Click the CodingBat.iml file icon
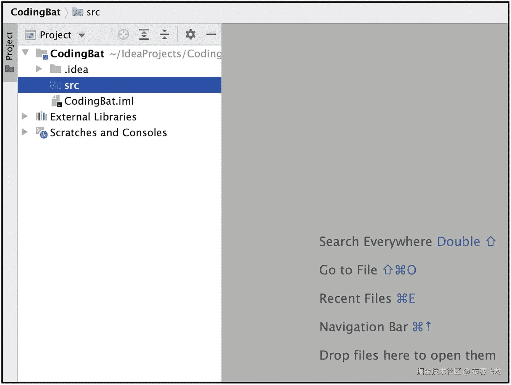Viewport: 511px width, 385px height. pos(56,101)
